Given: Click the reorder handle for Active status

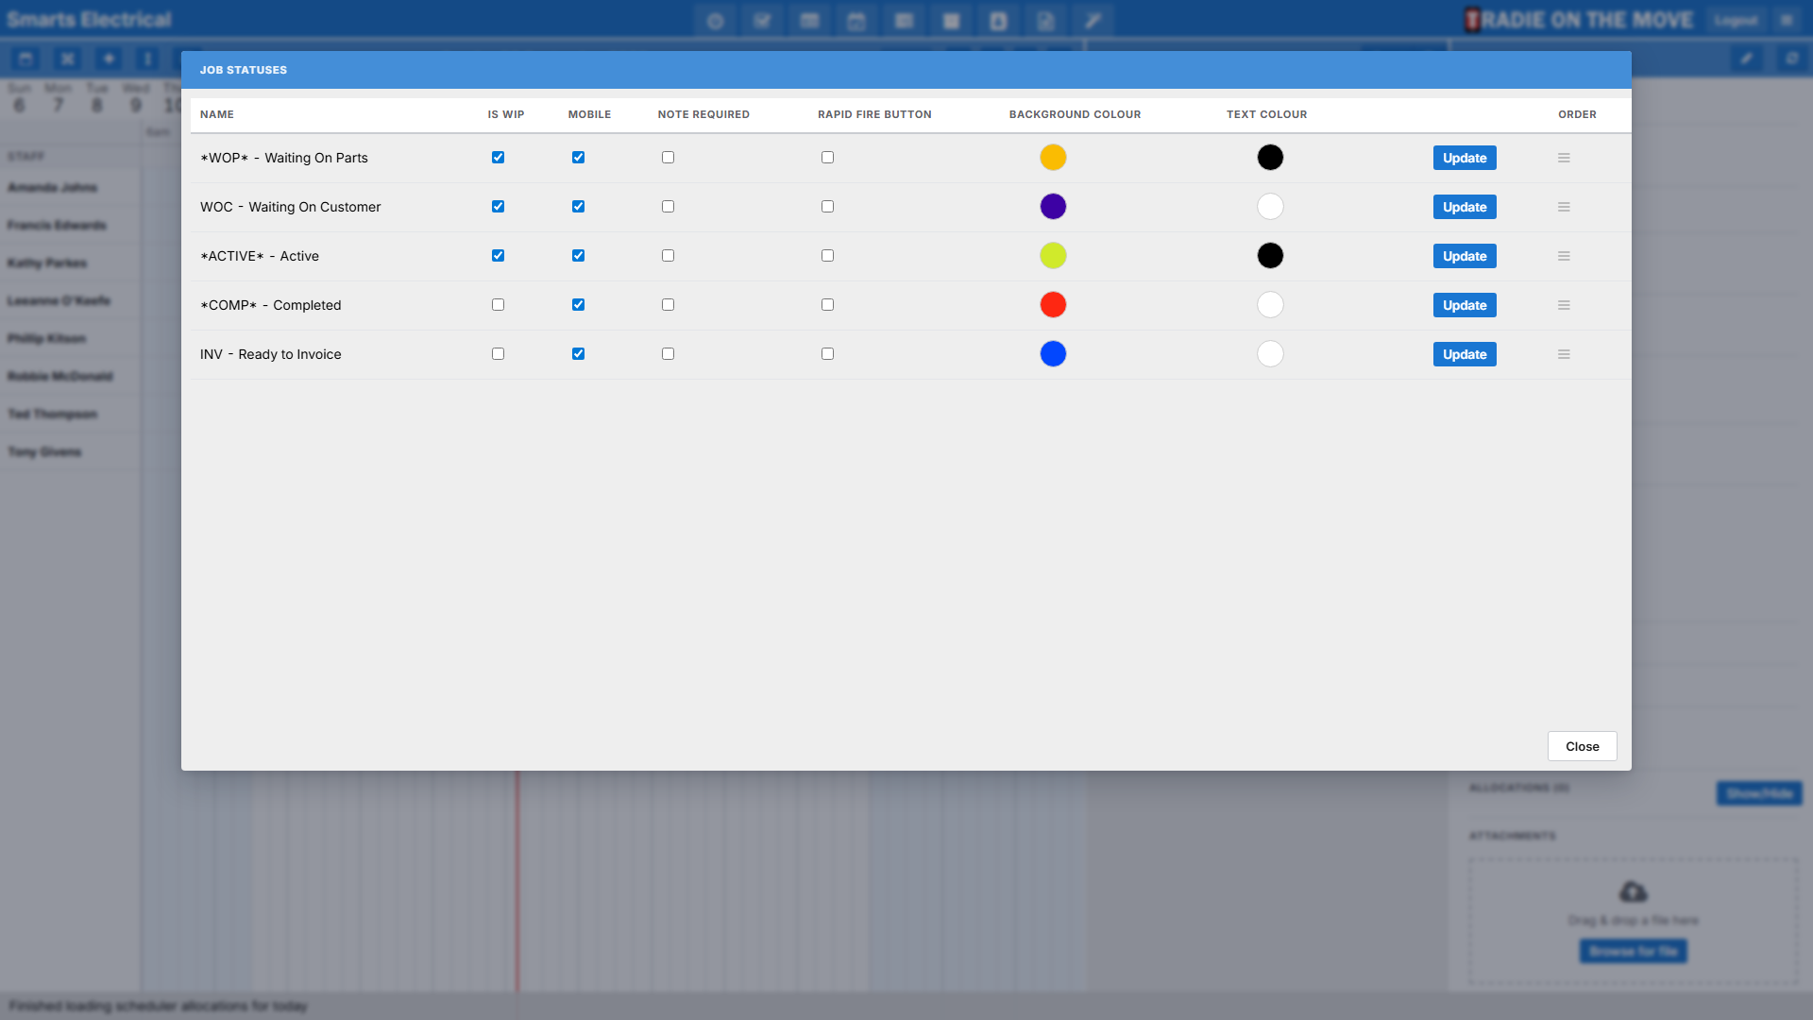Looking at the screenshot, I should click(x=1564, y=256).
